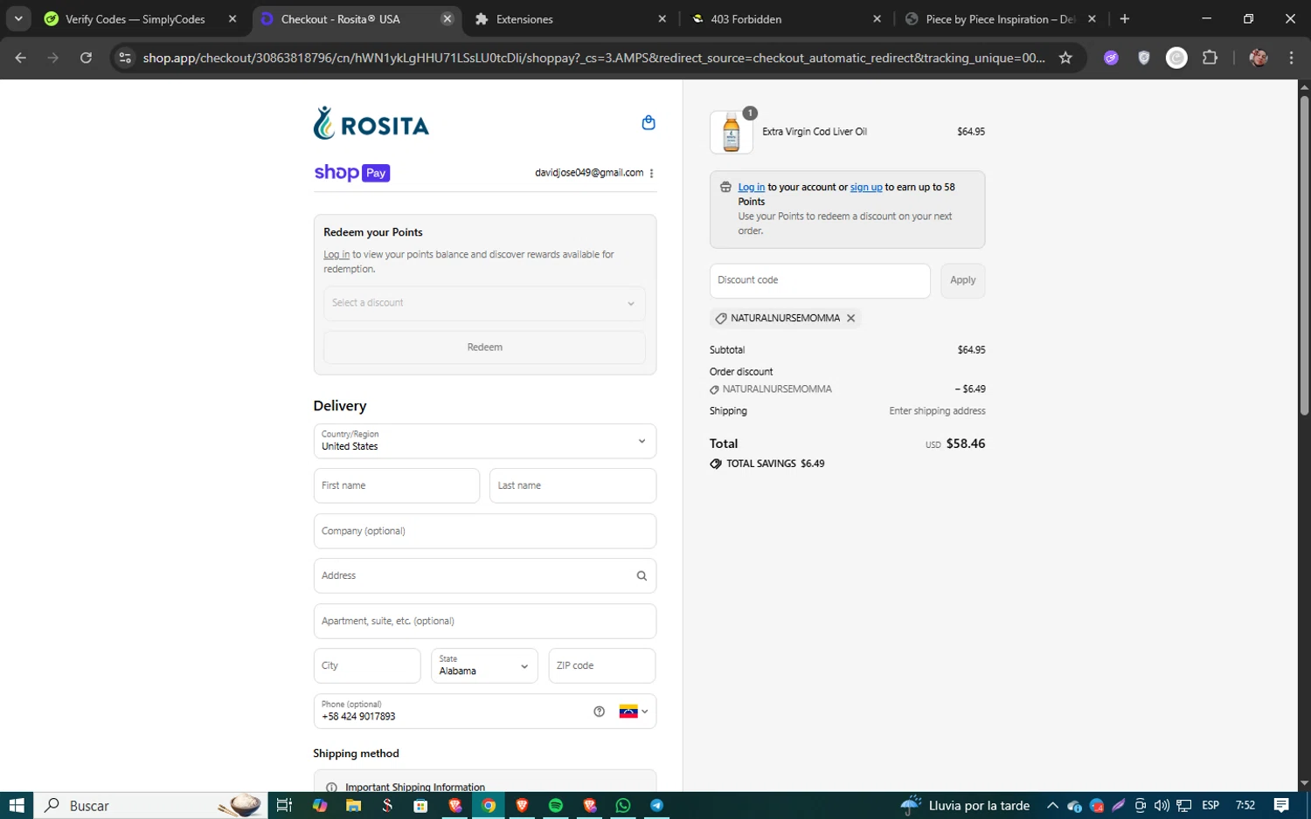
Task: Focus the City field
Action: click(367, 665)
